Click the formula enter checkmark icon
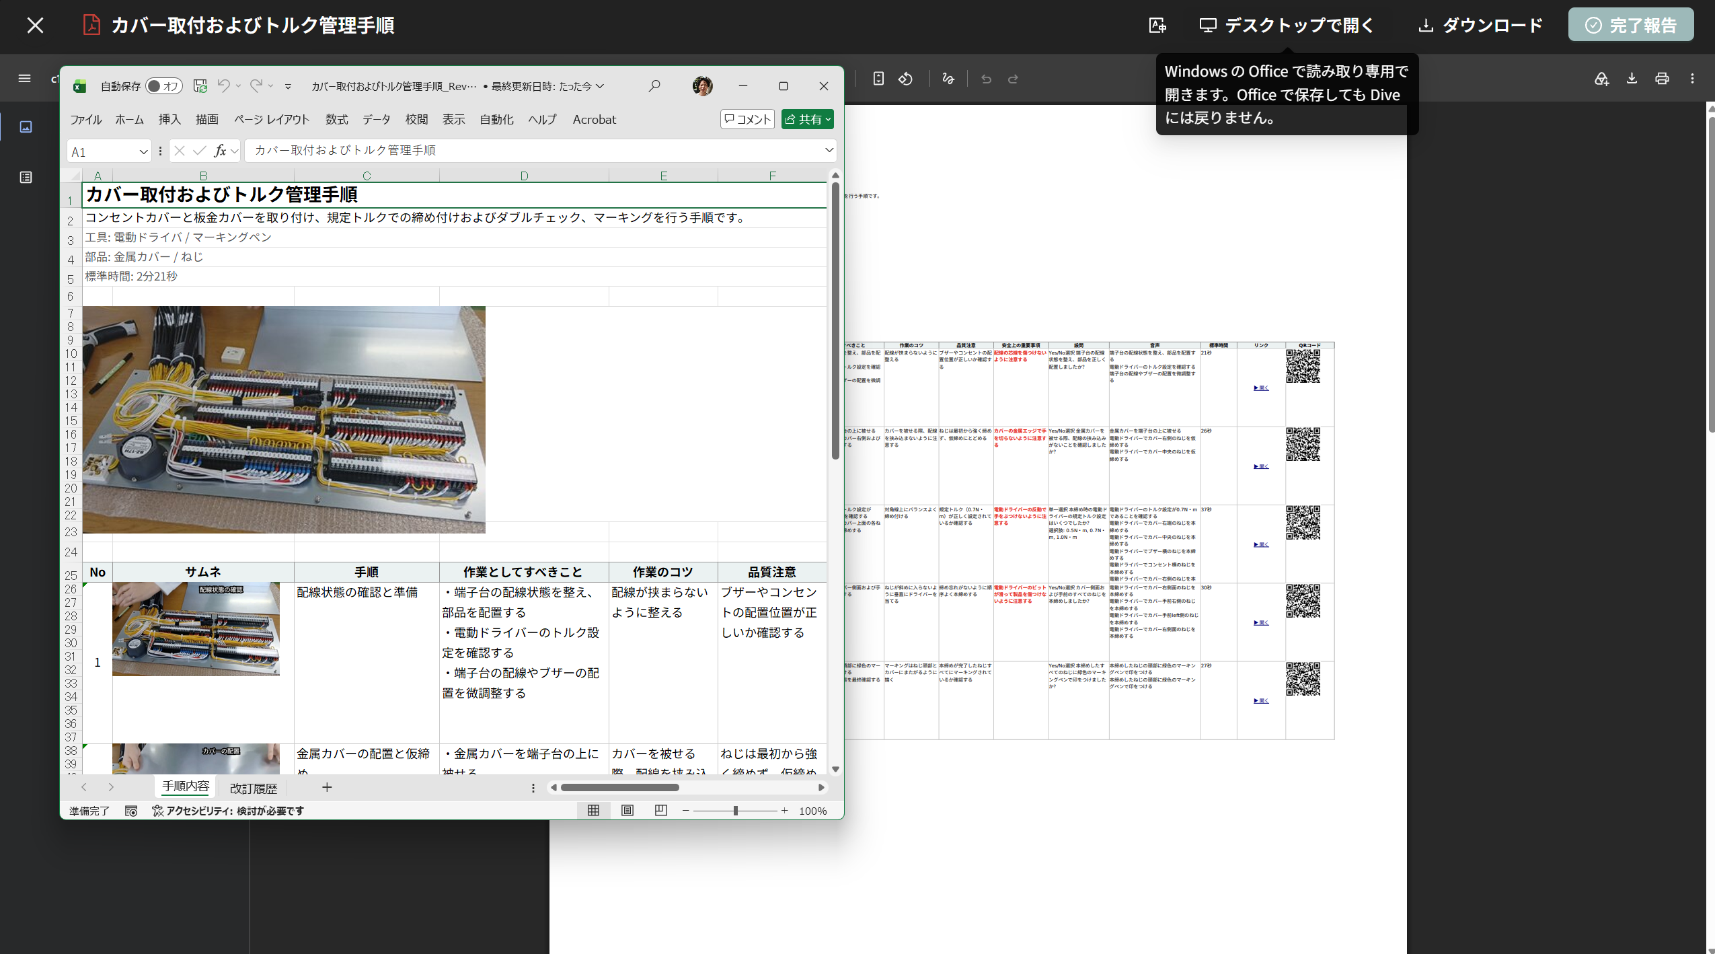 (x=200, y=151)
